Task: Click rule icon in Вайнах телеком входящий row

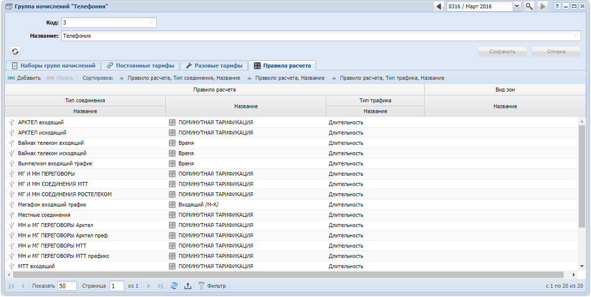Action: click(x=172, y=143)
